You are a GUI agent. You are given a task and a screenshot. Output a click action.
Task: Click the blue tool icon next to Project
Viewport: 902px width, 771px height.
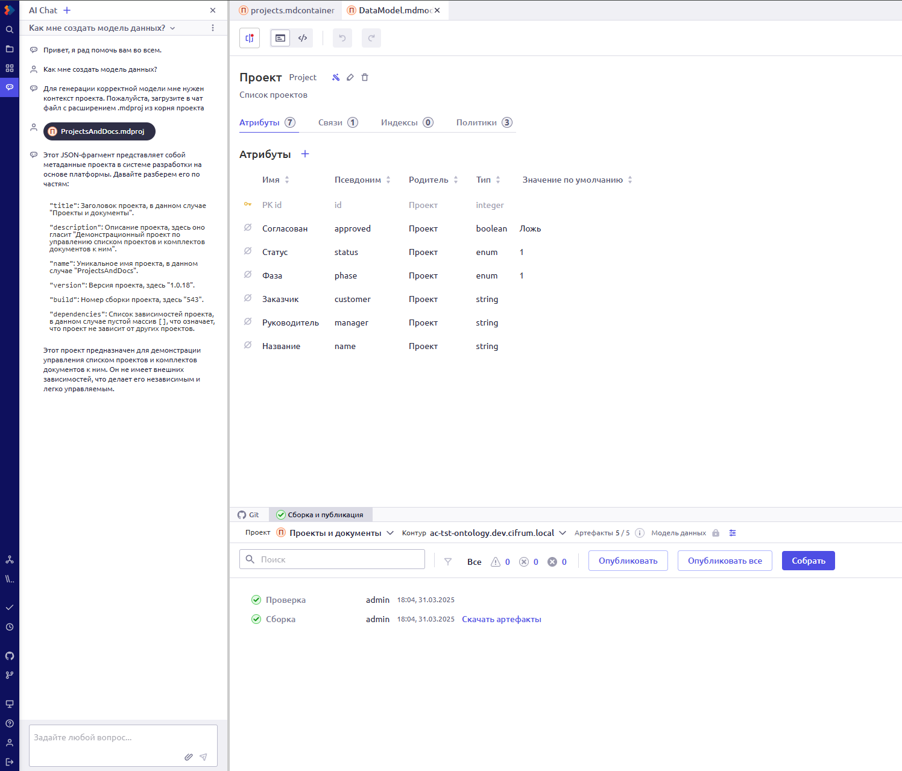click(336, 77)
